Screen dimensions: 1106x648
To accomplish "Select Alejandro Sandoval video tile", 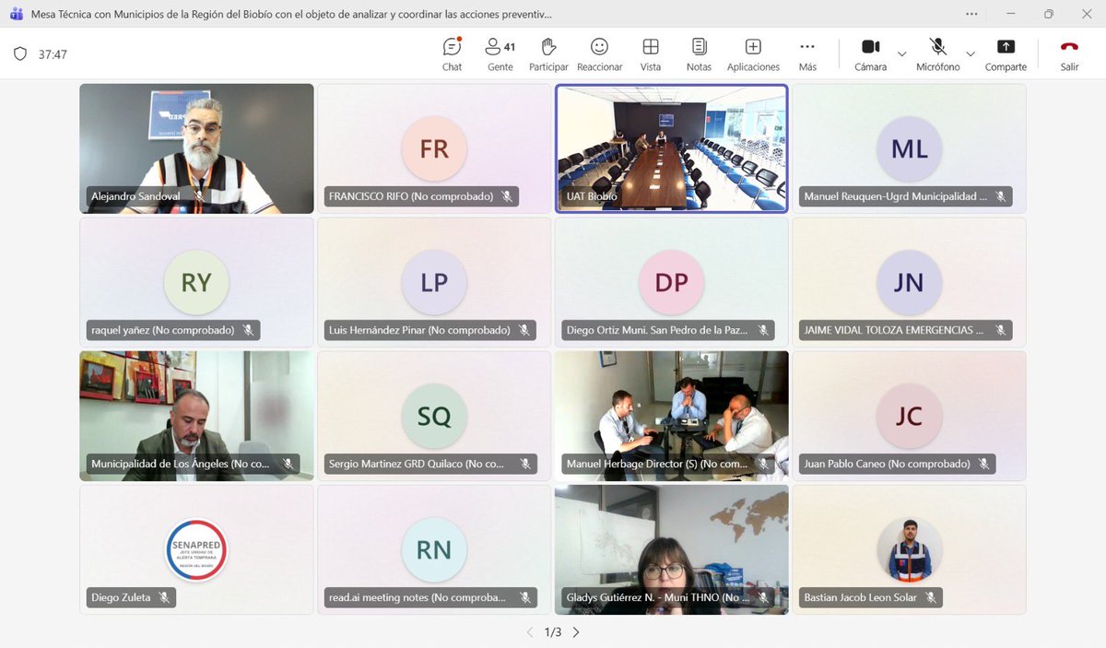I will [x=196, y=148].
